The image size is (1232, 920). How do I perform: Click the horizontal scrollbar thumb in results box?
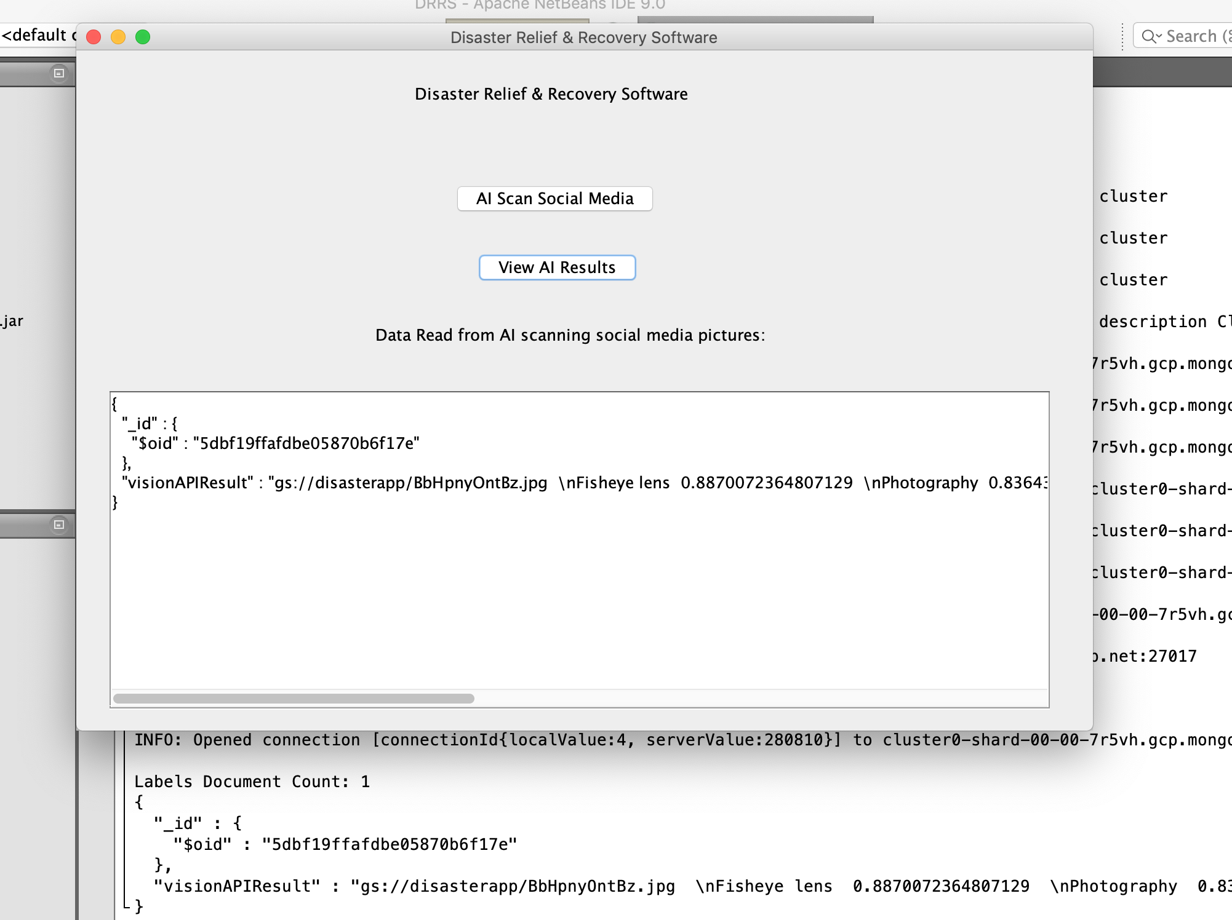click(294, 699)
